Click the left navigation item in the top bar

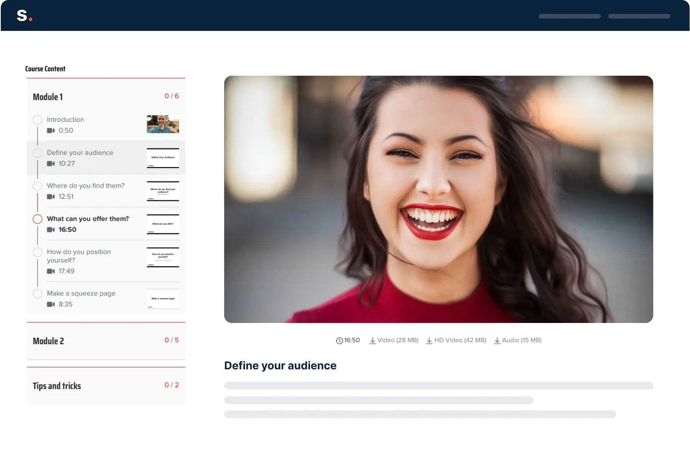tap(569, 16)
